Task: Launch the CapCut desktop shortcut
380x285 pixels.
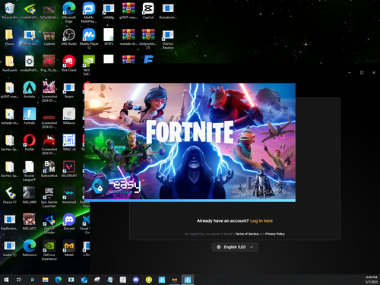Action: pos(148,11)
